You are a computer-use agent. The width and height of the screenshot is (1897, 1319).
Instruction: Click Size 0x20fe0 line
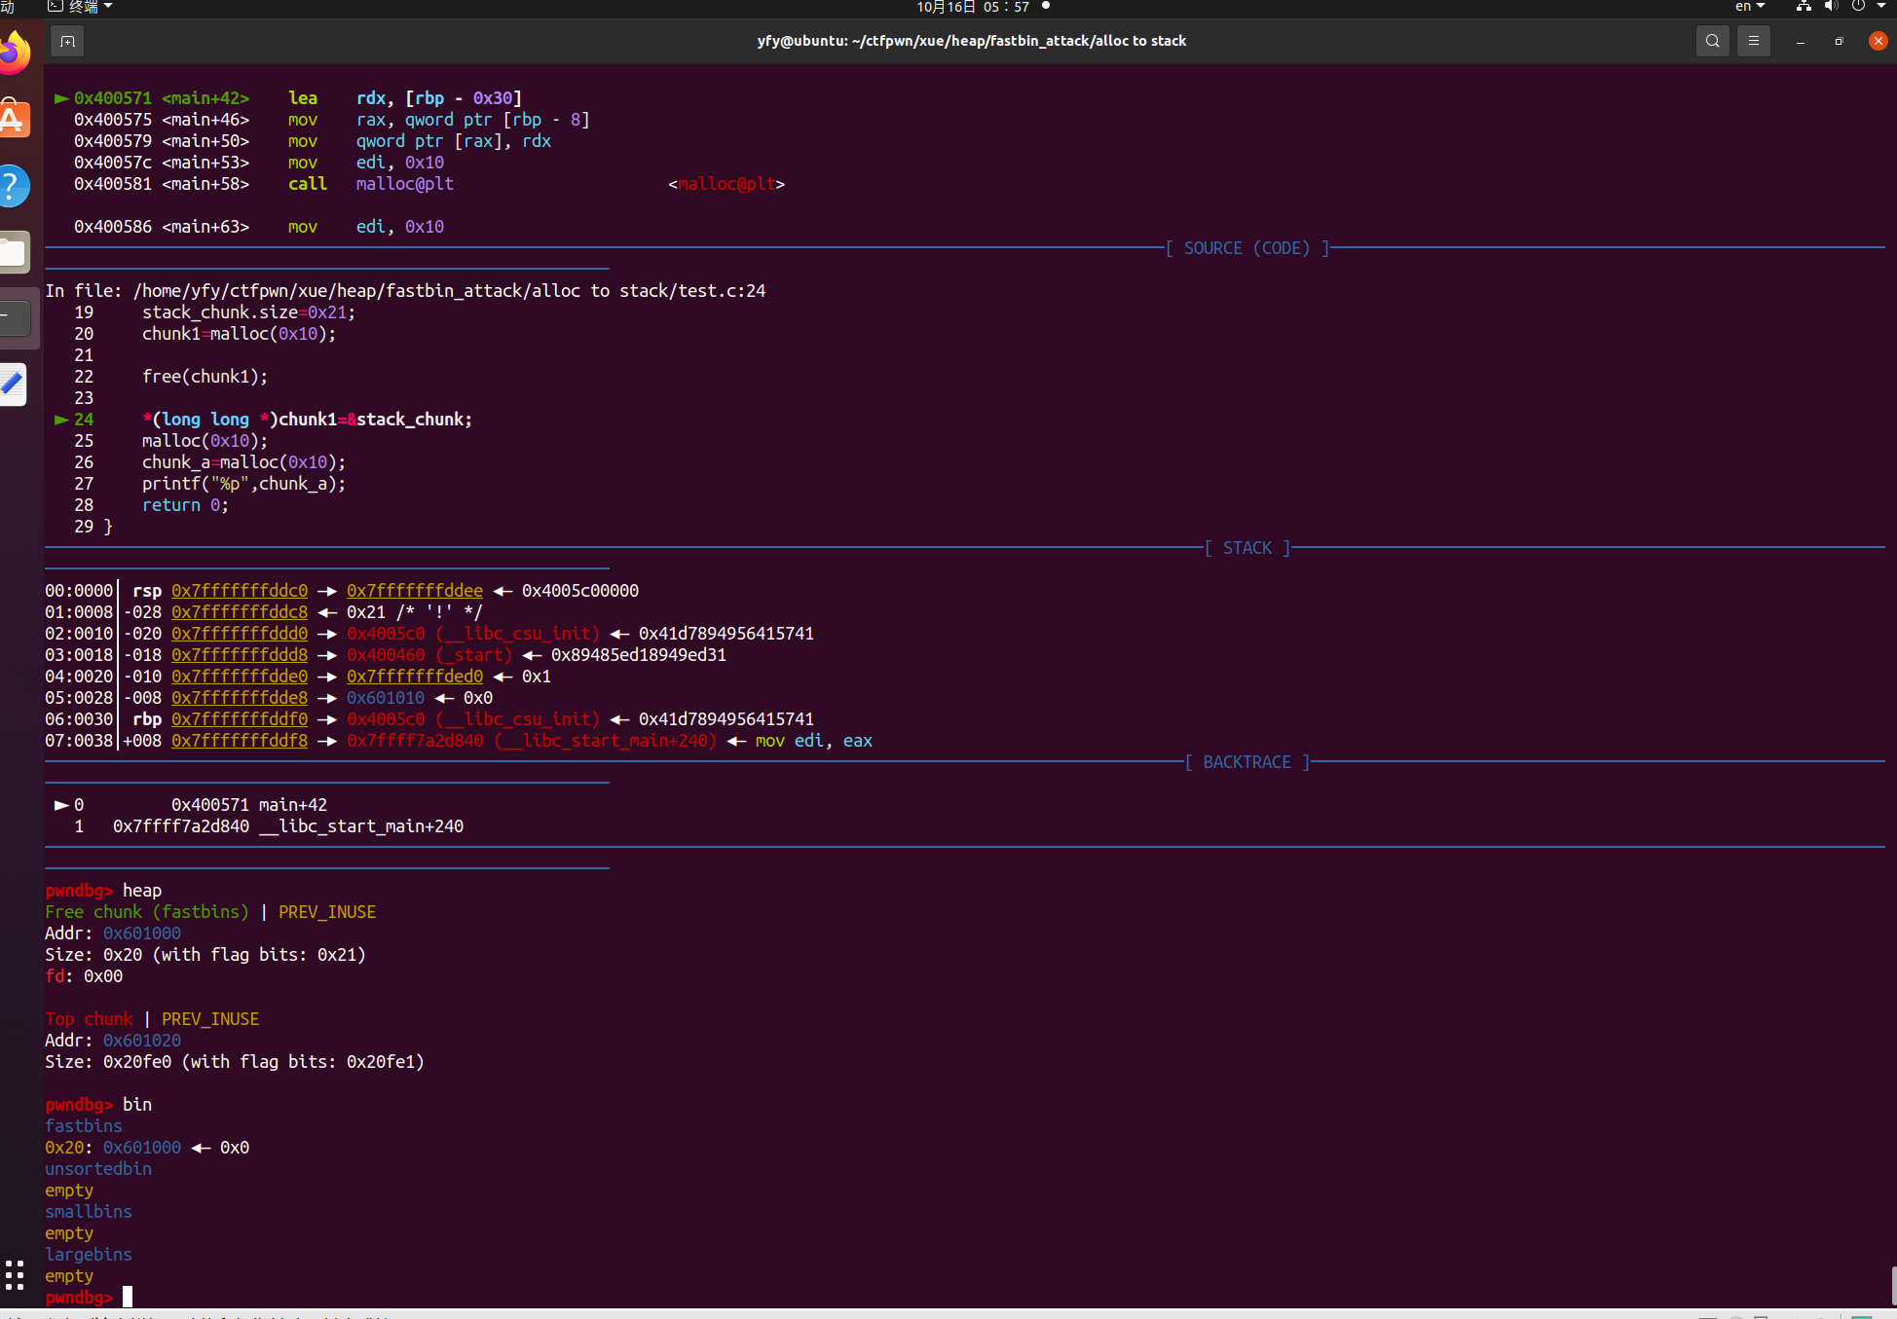(235, 1062)
